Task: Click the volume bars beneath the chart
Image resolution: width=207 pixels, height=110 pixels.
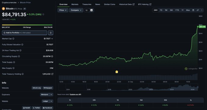Action: pyautogui.click(x=128, y=77)
